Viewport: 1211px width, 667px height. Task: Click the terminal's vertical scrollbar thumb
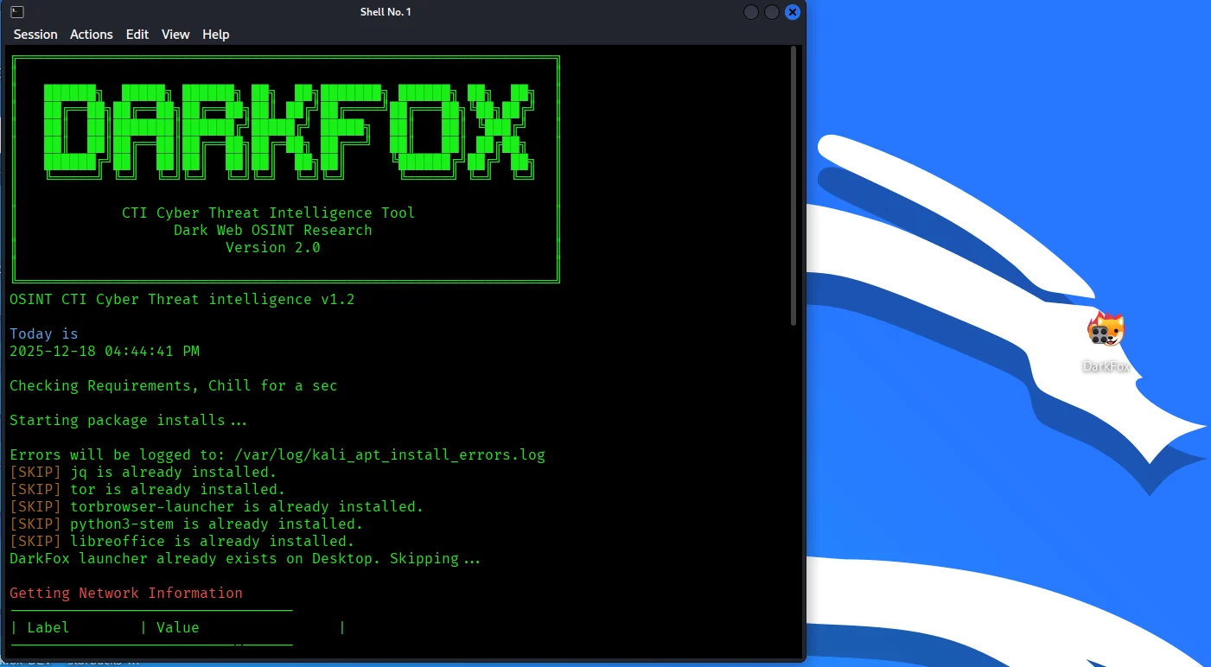pyautogui.click(x=794, y=186)
